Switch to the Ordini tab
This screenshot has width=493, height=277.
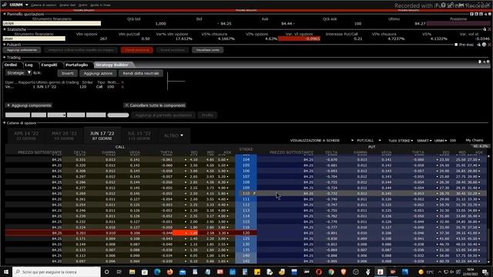click(x=11, y=65)
